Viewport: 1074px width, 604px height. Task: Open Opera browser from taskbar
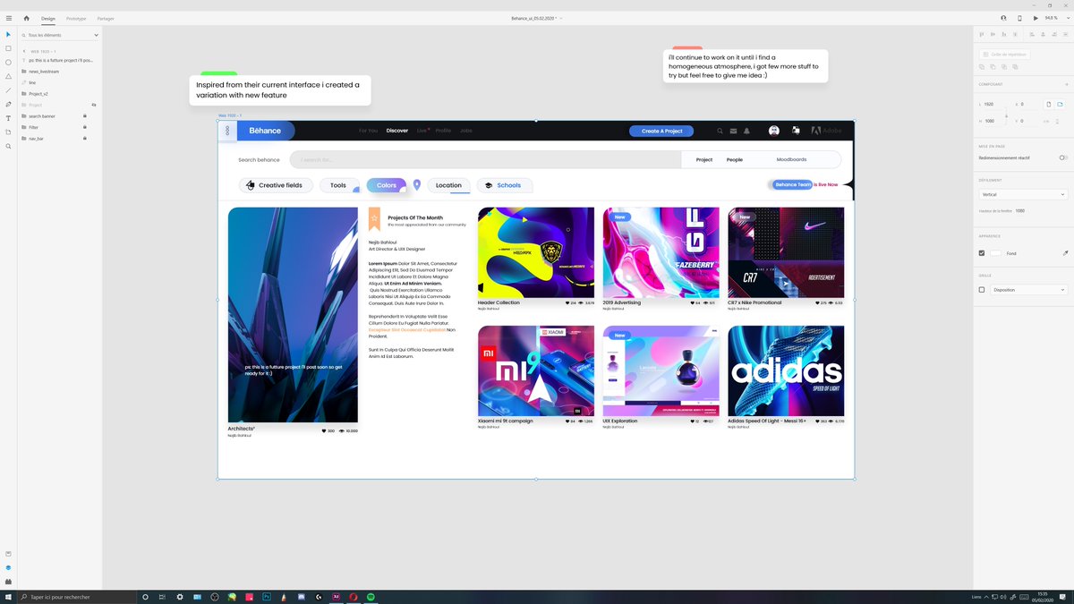click(353, 596)
